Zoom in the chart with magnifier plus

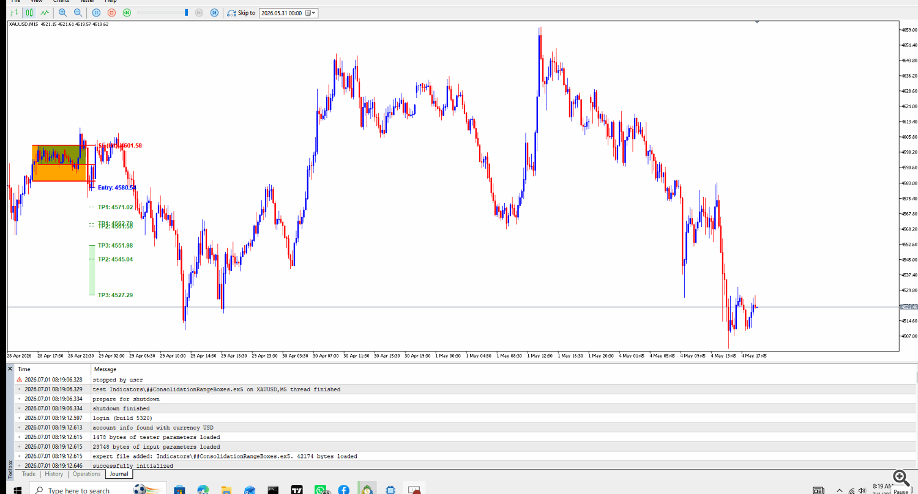(62, 12)
